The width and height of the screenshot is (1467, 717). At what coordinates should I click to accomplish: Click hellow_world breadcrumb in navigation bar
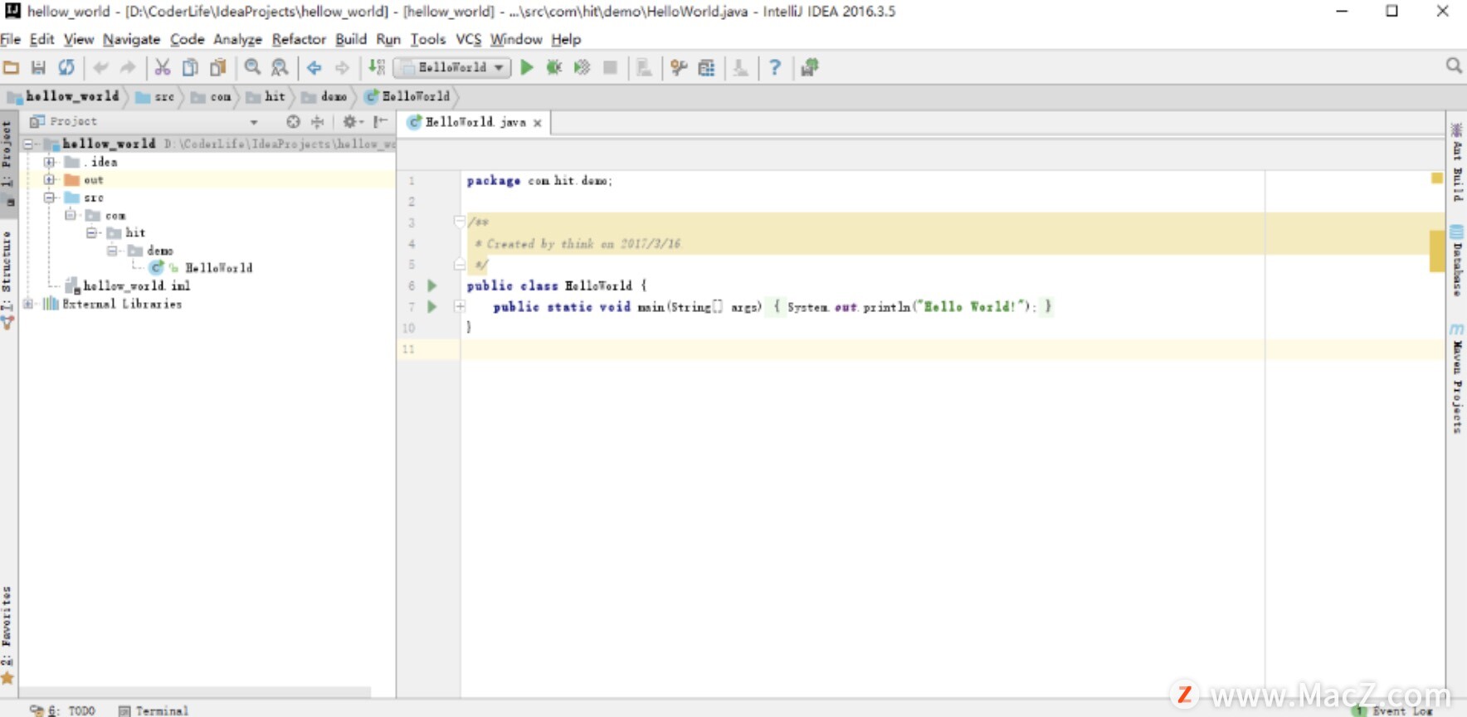click(x=63, y=96)
